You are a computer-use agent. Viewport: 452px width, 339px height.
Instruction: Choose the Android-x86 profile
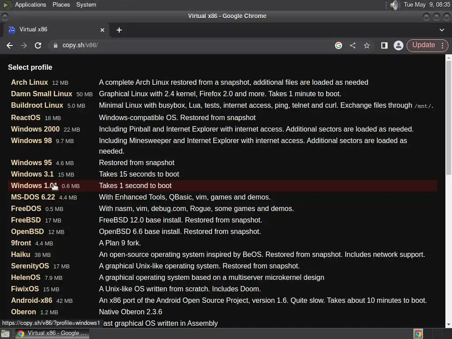click(32, 300)
